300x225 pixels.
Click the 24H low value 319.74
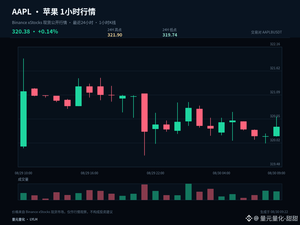170,35
